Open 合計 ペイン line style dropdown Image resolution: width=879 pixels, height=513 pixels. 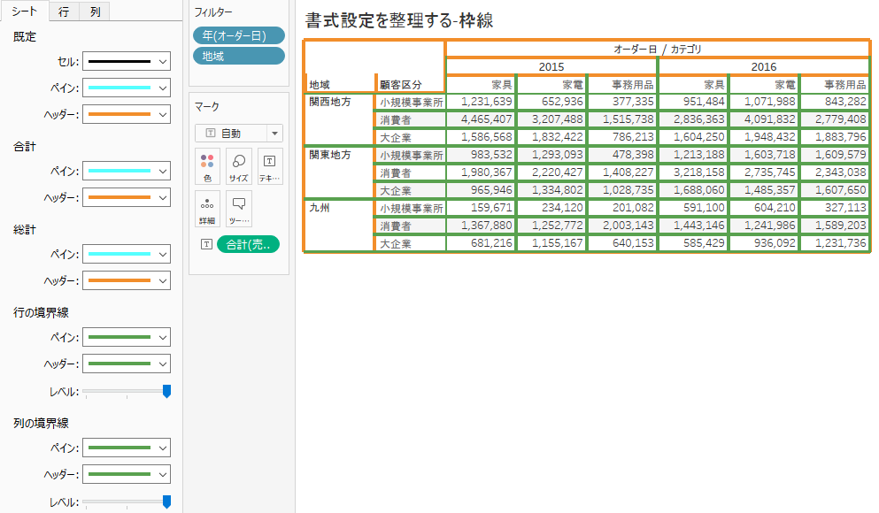pos(127,171)
